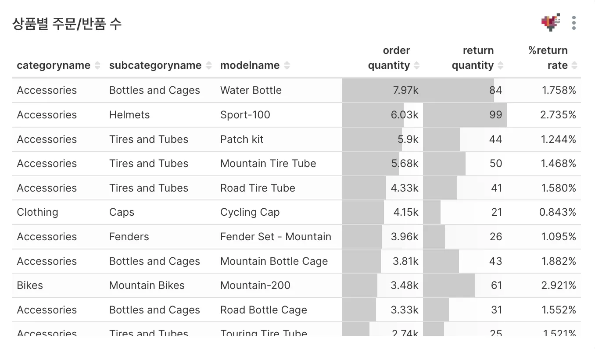The height and width of the screenshot is (349, 595).
Task: Click the modelname sort arrows icon
Action: tap(287, 66)
